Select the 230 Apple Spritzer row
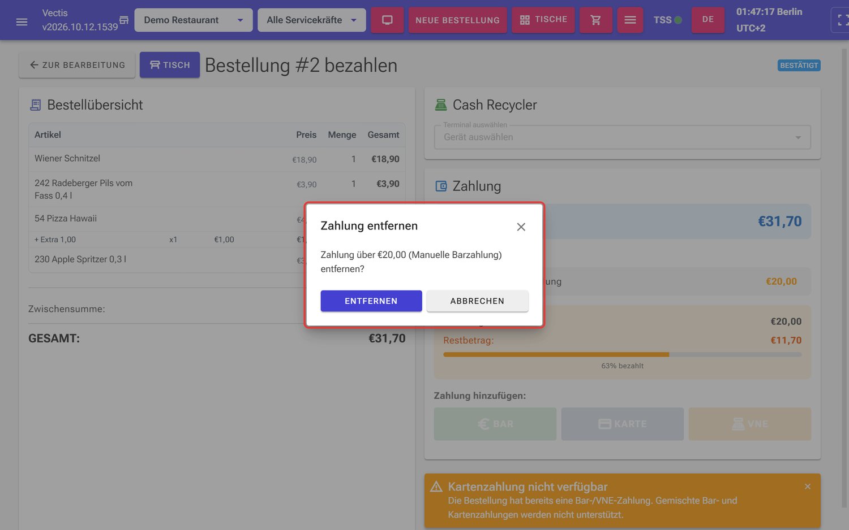Image resolution: width=849 pixels, height=530 pixels. coord(217,260)
